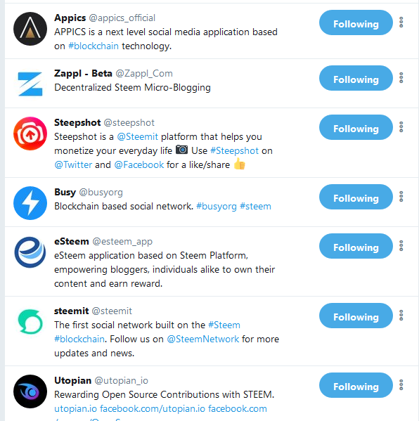Open the #busyorg hashtag link
This screenshot has height=421, width=419.
pyautogui.click(x=217, y=206)
